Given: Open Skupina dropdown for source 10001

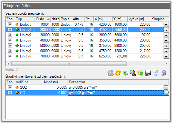Looking at the screenshot, I should [166, 24].
